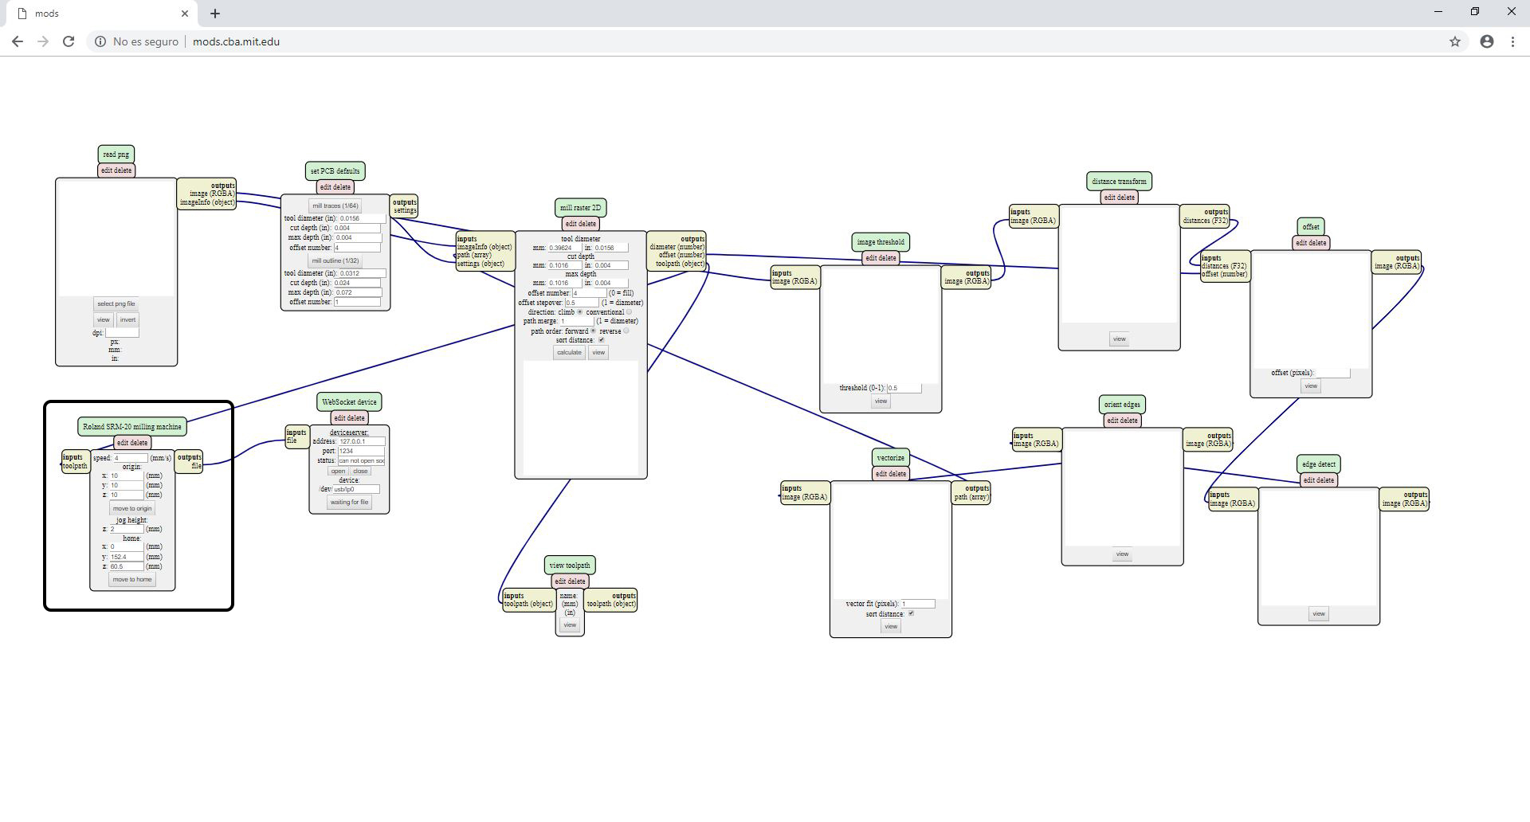Select the reverse path order radio button
This screenshot has width=1530, height=822.
[626, 331]
